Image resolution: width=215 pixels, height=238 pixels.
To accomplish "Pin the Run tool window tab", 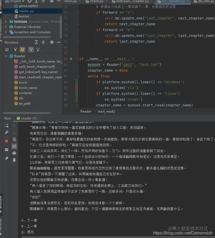I will [7, 158].
